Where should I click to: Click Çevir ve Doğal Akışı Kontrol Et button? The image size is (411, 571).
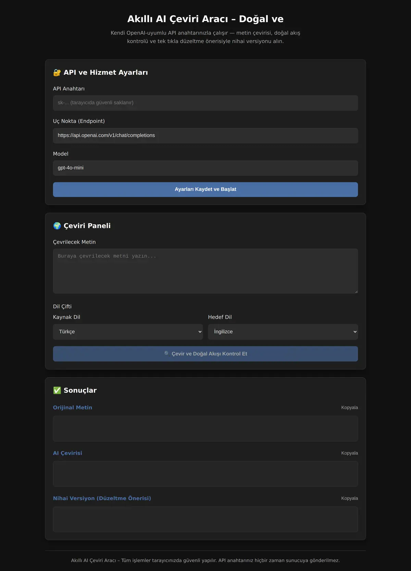tap(206, 354)
